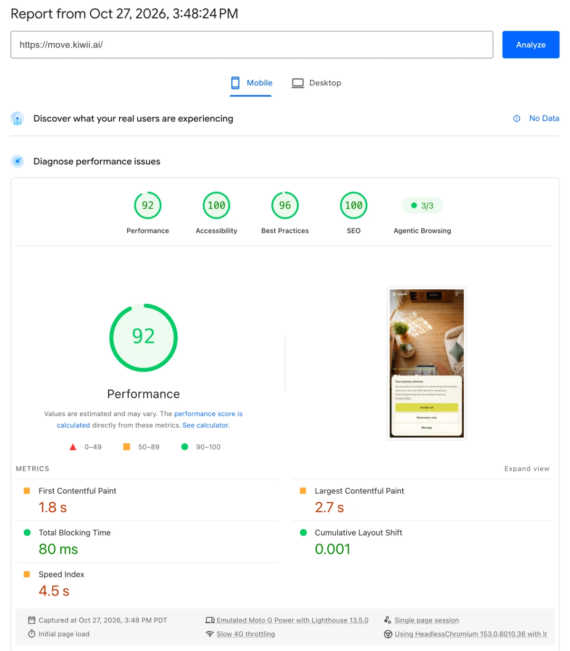Click the Agentic Browsing 3/3 badge
The height and width of the screenshot is (651, 570).
pyautogui.click(x=422, y=205)
